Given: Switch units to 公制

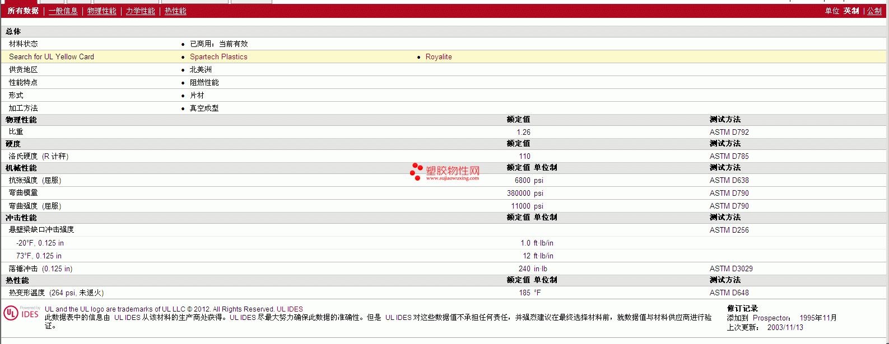Looking at the screenshot, I should tap(874, 11).
